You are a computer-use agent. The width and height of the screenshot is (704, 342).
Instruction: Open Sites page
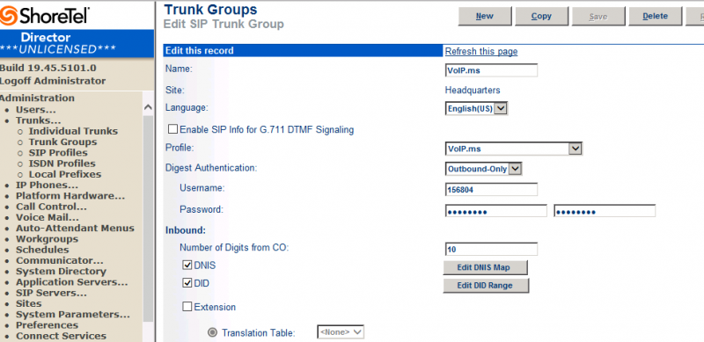29,303
